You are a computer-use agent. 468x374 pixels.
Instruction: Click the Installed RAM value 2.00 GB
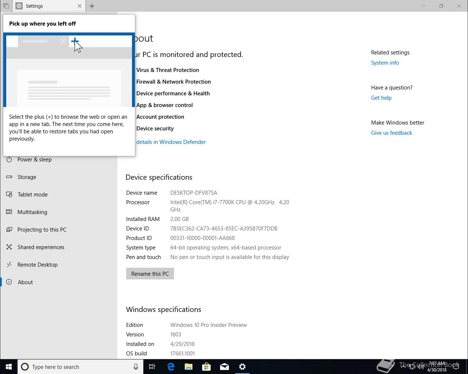click(179, 219)
